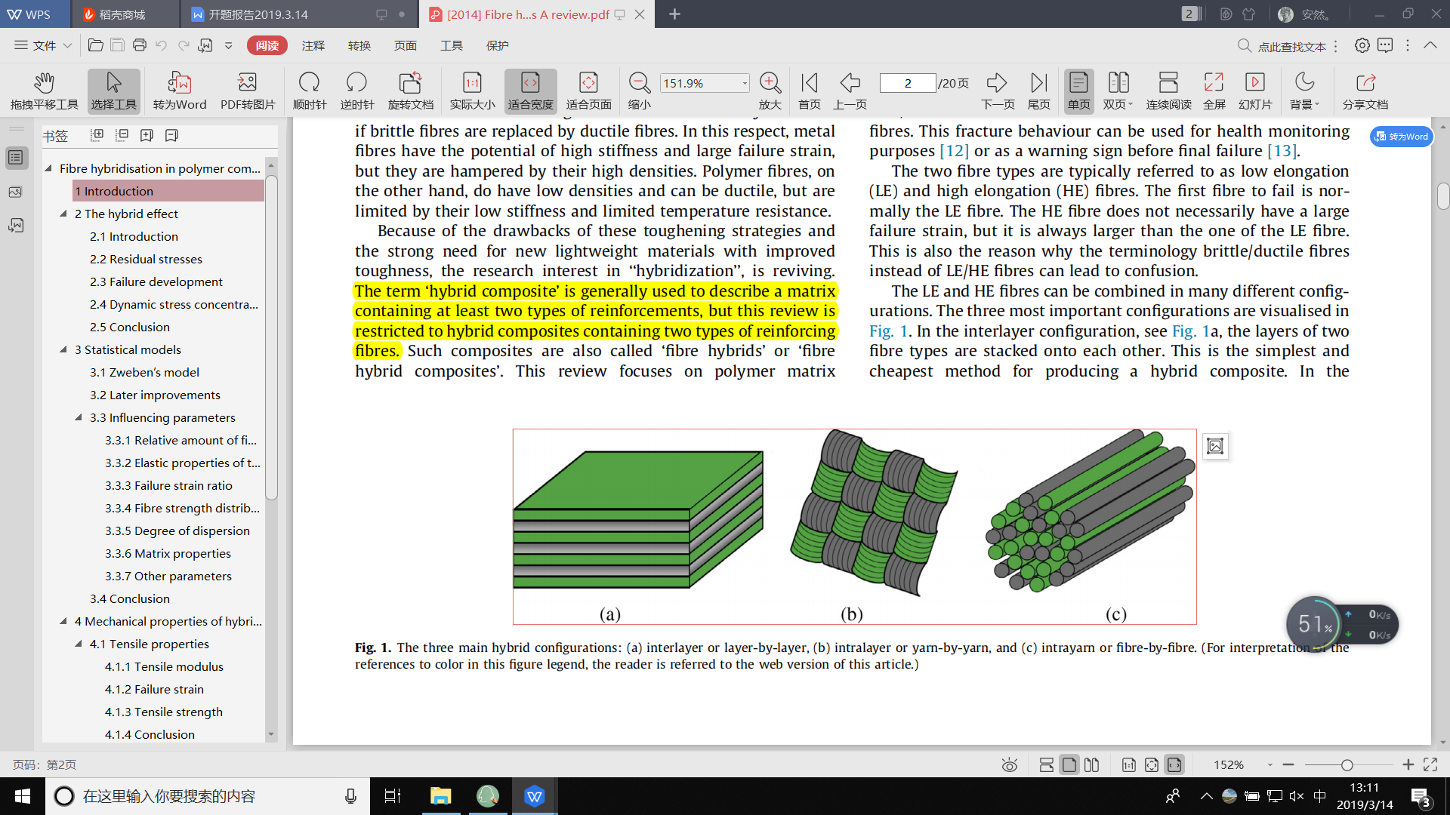Go to the next page arrow
Viewport: 1450px width, 815px height.
click(997, 83)
